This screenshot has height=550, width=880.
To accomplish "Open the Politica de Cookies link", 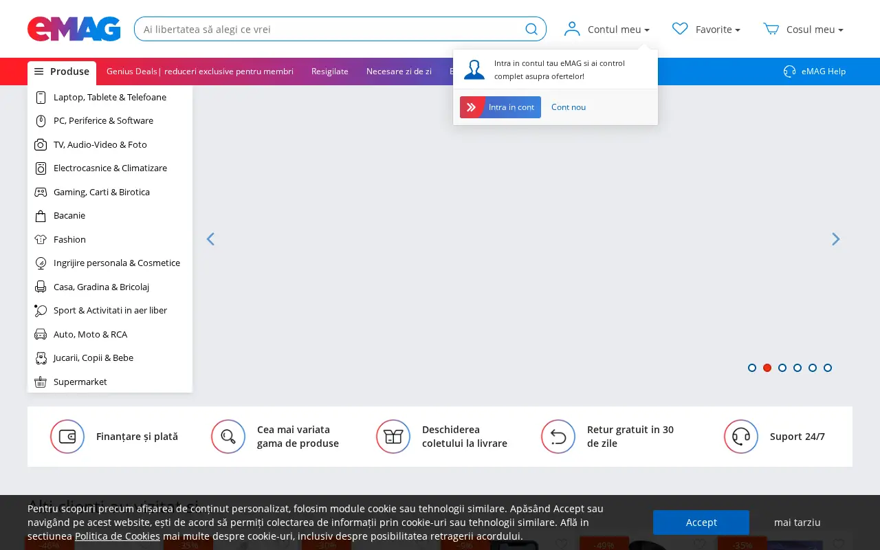I will click(118, 536).
